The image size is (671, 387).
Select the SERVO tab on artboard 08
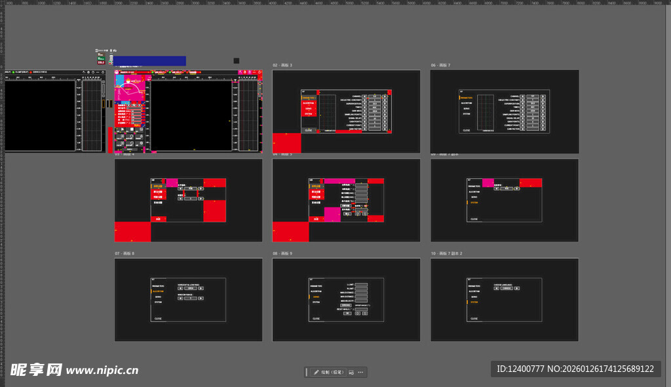(x=316, y=297)
